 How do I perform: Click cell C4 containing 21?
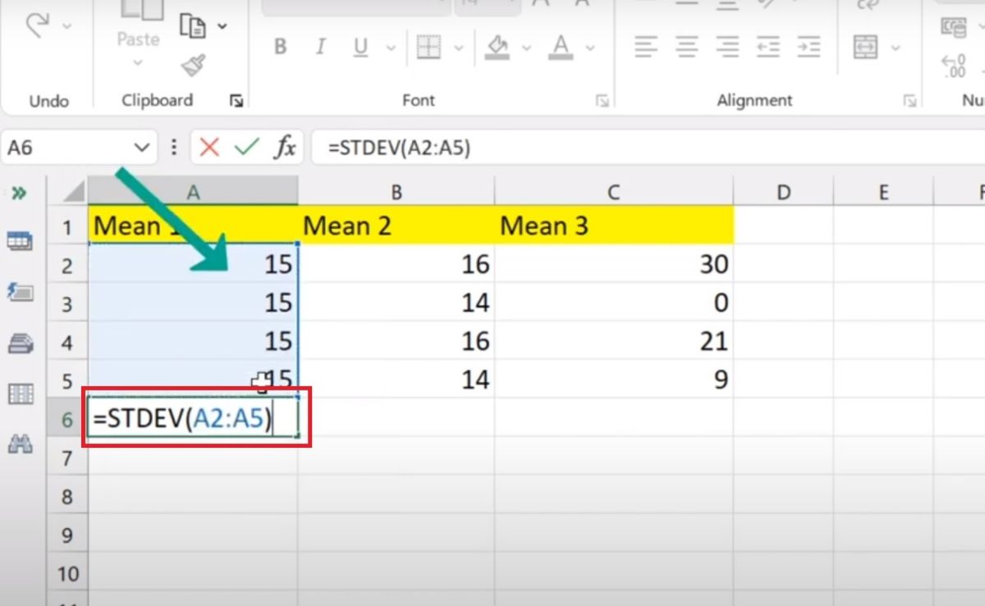click(x=614, y=341)
